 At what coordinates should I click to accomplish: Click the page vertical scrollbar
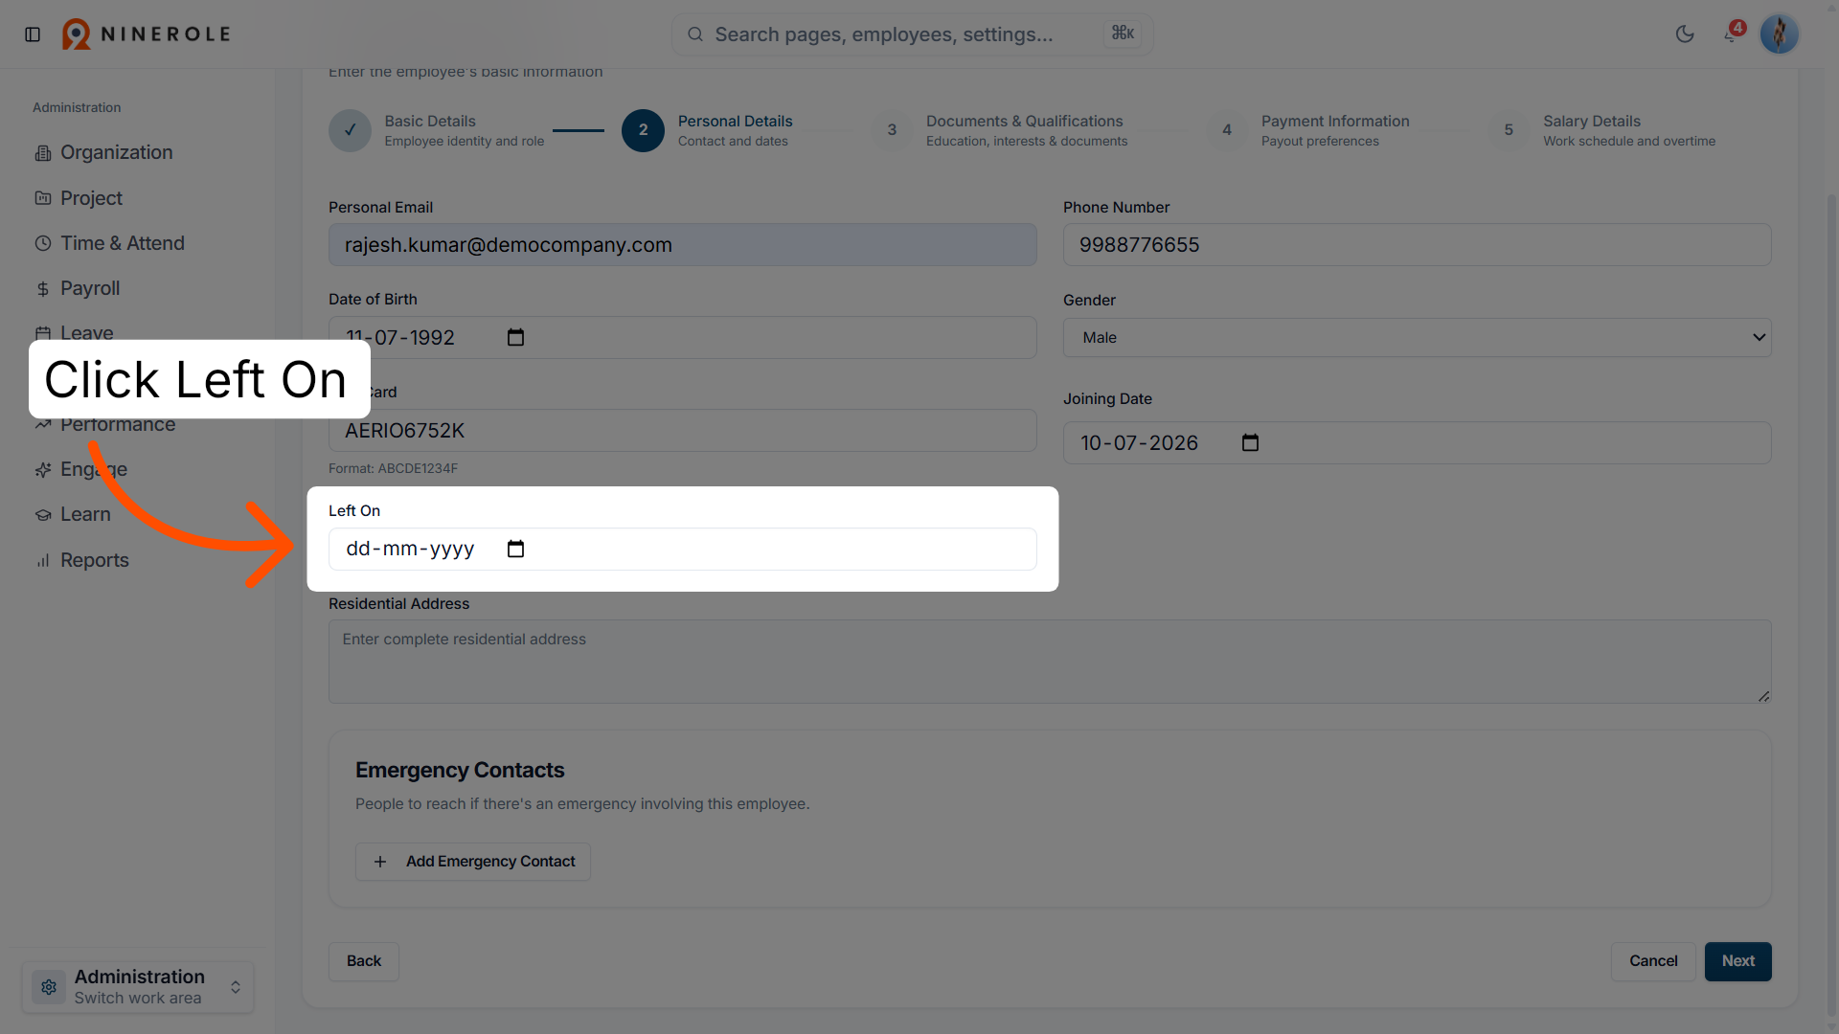coord(1831,603)
